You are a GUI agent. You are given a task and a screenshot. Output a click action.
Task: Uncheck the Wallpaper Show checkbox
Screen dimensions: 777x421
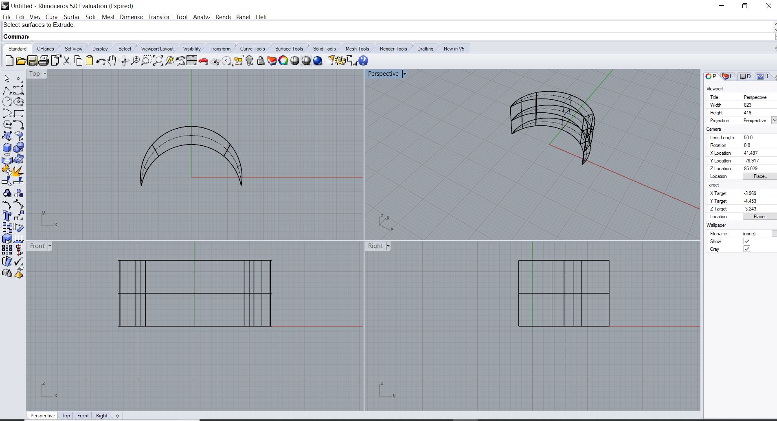746,241
